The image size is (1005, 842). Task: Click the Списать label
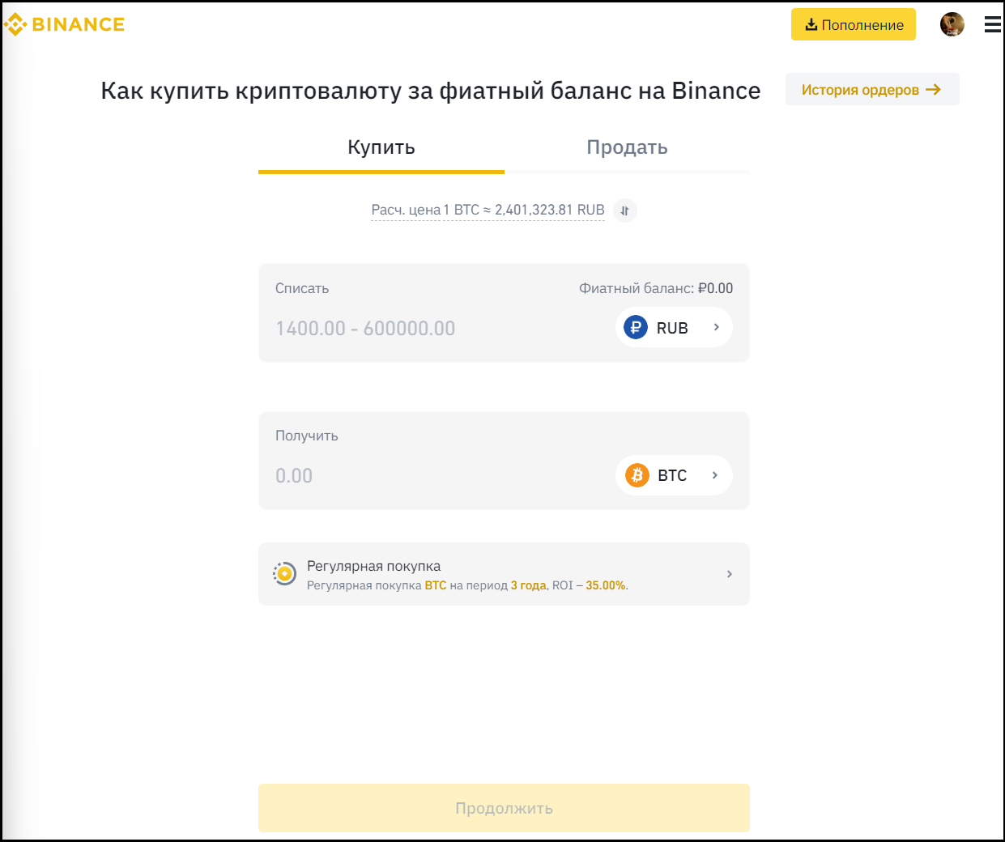point(302,288)
